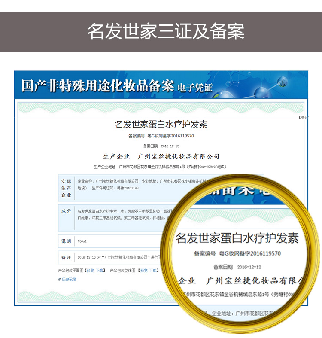Click the 电子凭证 text in banner
This screenshot has height=338, width=322.
click(195, 87)
